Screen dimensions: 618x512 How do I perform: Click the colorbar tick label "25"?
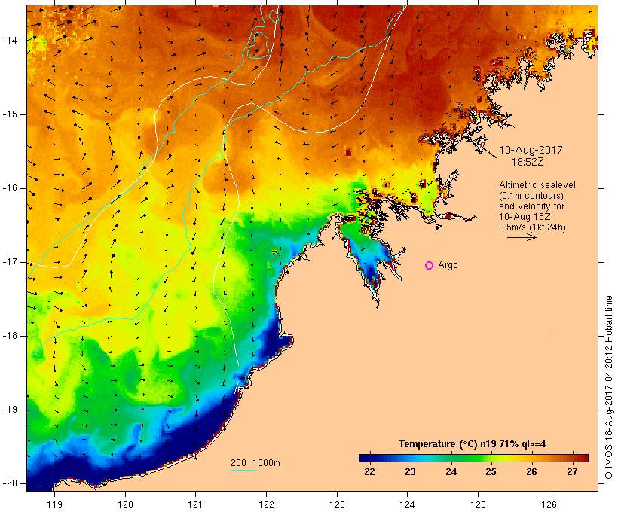click(x=491, y=472)
